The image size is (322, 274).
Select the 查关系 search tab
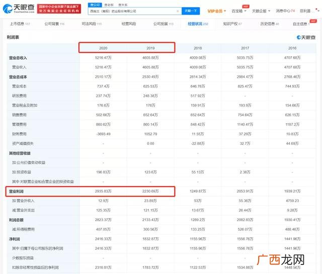tap(123, 5)
